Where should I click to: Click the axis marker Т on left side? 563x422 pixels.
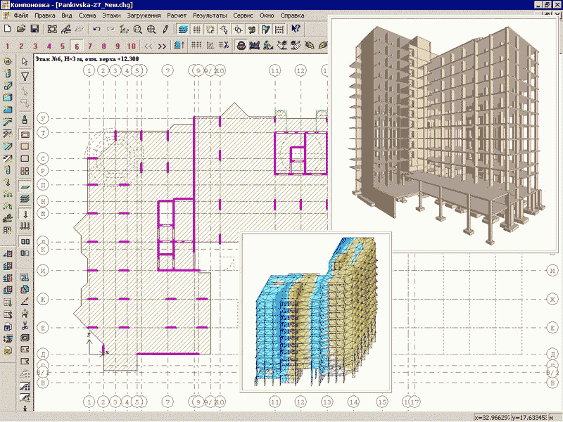[x=43, y=133]
